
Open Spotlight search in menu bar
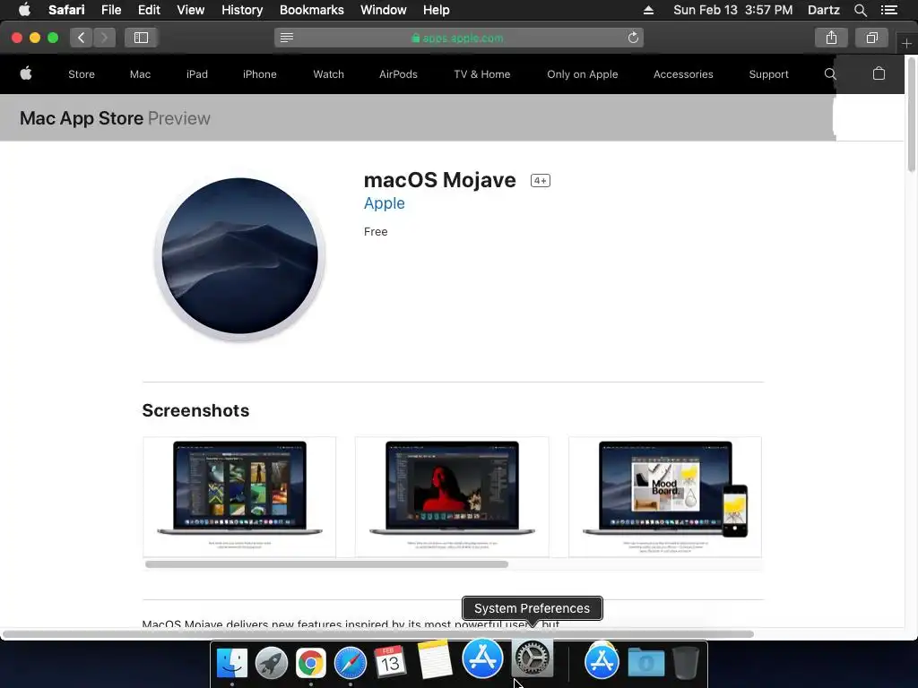pos(860,10)
